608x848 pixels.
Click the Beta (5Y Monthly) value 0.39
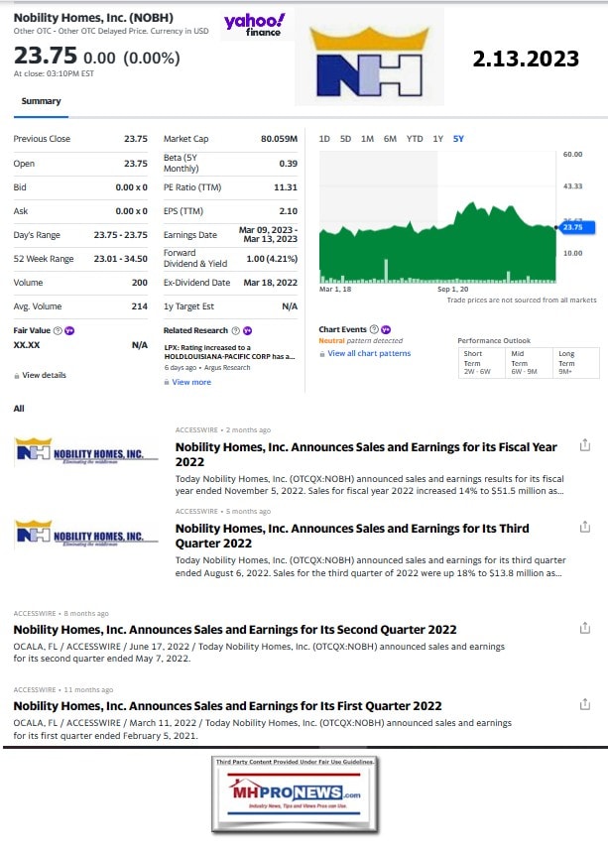[289, 164]
